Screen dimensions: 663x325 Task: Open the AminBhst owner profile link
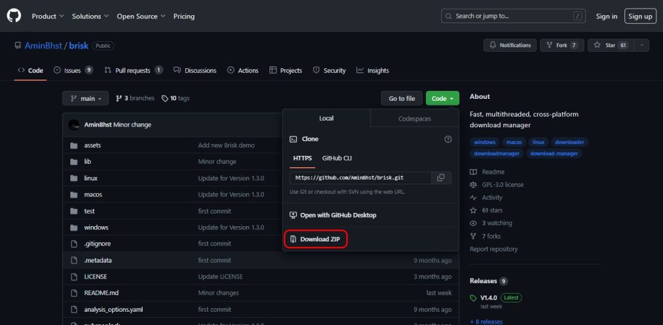coord(43,46)
